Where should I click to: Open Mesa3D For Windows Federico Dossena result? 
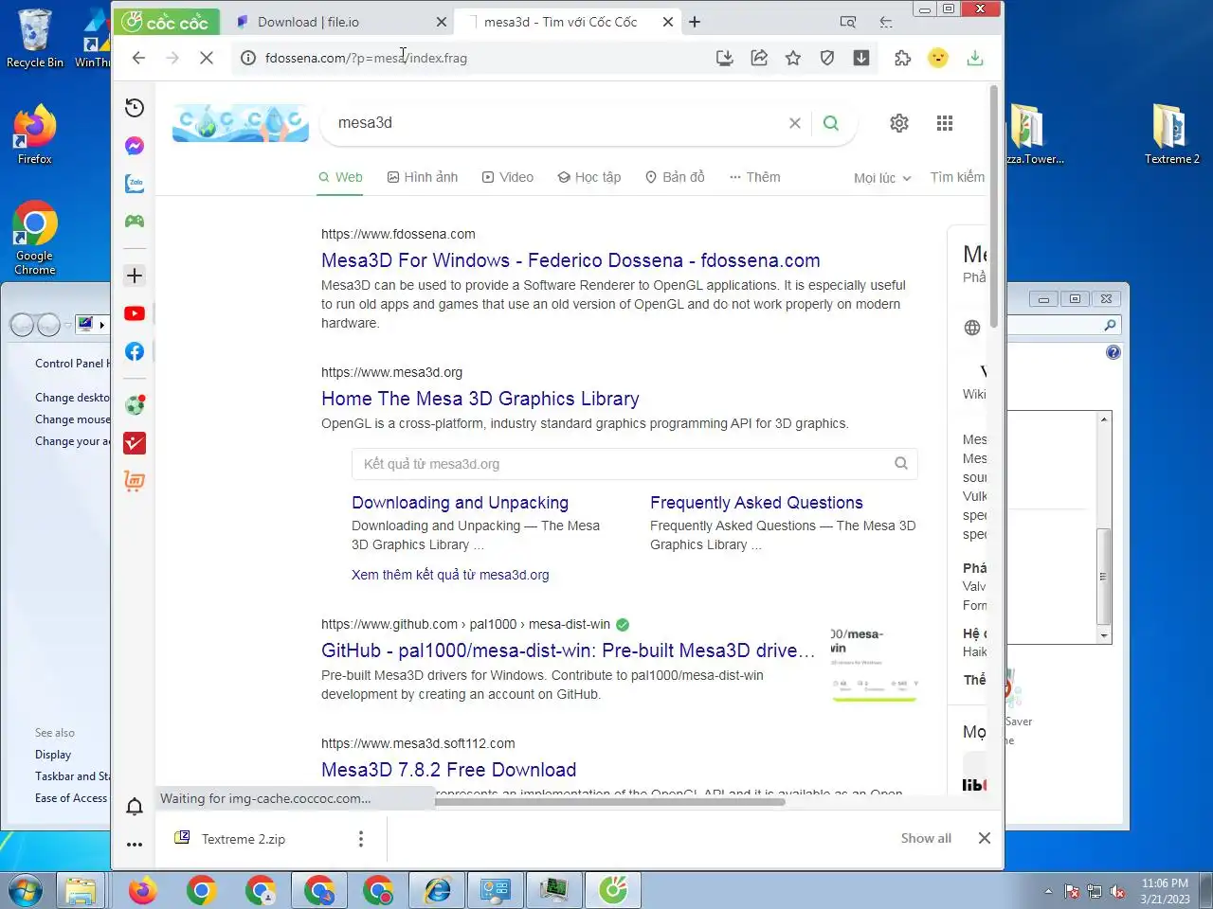pos(570,260)
